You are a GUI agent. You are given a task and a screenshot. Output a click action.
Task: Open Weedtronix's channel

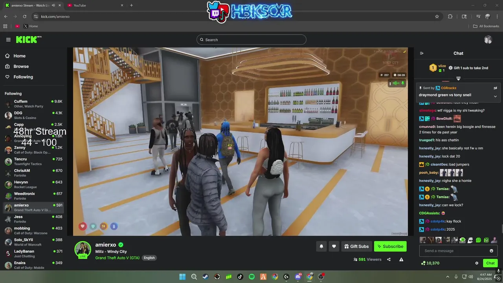click(34, 196)
